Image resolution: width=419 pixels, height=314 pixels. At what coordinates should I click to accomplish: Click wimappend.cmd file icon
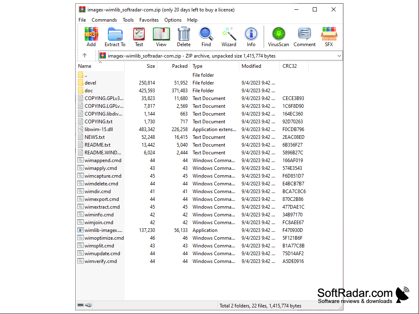pyautogui.click(x=81, y=160)
